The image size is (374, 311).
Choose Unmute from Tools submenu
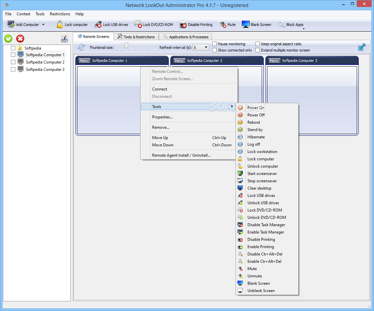pos(267,276)
